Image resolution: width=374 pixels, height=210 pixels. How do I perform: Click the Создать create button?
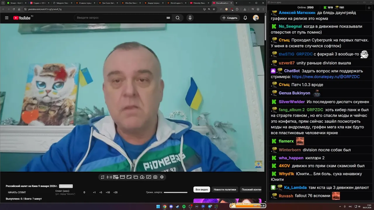(x=230, y=18)
